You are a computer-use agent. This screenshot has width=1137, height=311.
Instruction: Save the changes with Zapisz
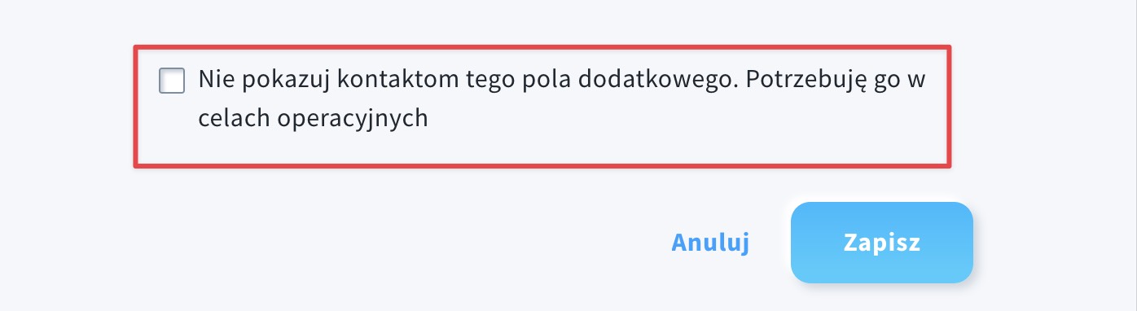coord(882,243)
